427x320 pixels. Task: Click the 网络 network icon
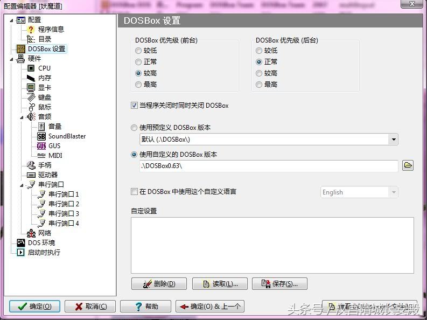click(x=31, y=233)
